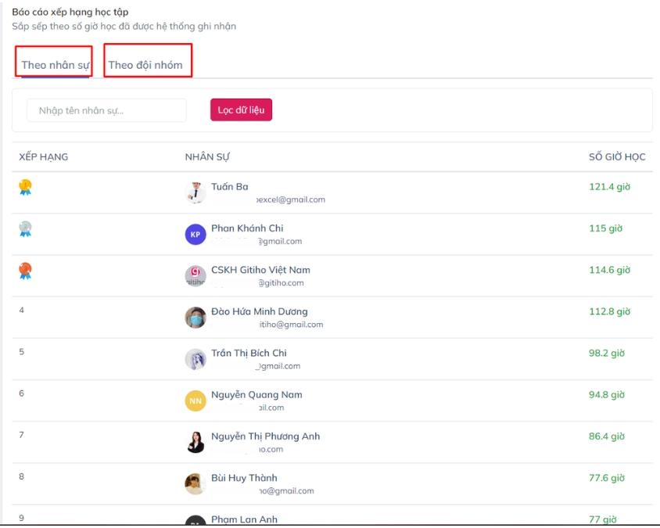The width and height of the screenshot is (660, 528).
Task: Switch to the Theo nhân sự tab
Action: click(x=56, y=65)
